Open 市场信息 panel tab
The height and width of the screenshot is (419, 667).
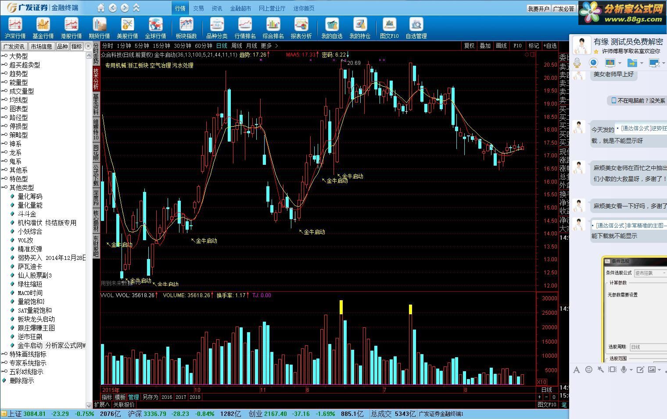point(41,46)
